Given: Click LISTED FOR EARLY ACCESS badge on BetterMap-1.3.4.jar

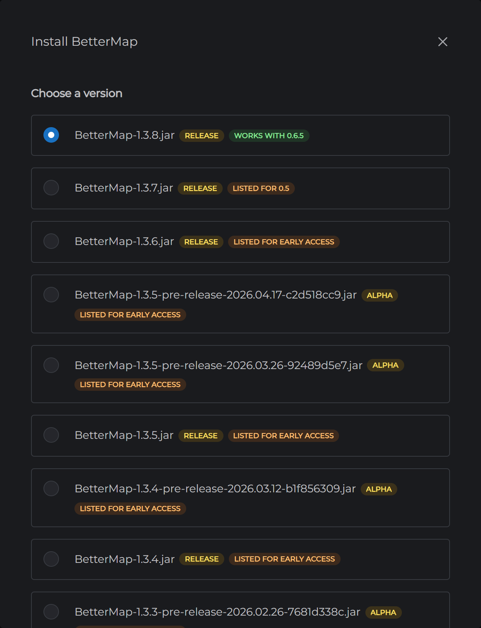Looking at the screenshot, I should coord(285,559).
